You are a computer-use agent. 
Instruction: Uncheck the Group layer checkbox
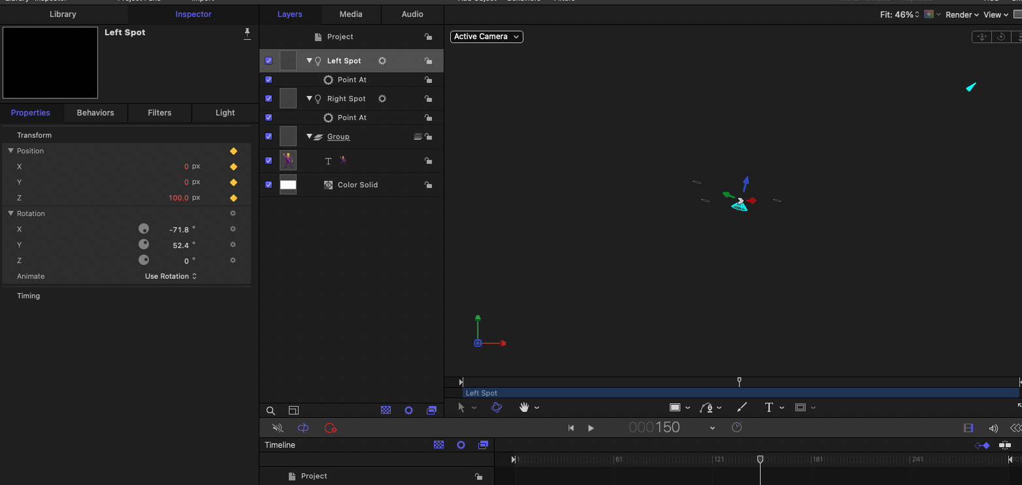[269, 136]
